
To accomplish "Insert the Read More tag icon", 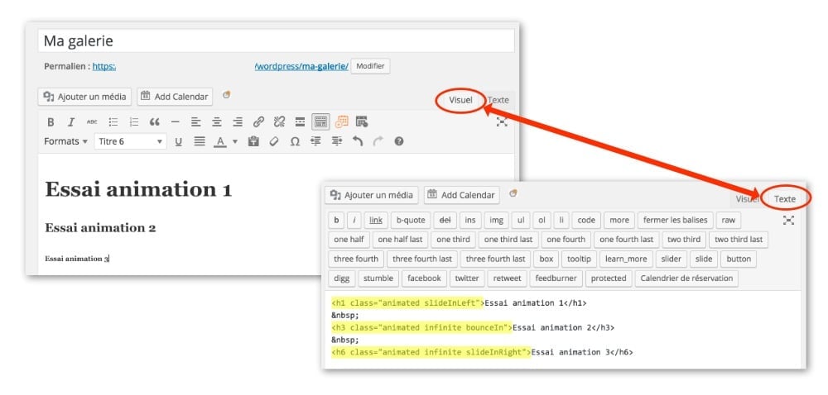I will point(300,122).
